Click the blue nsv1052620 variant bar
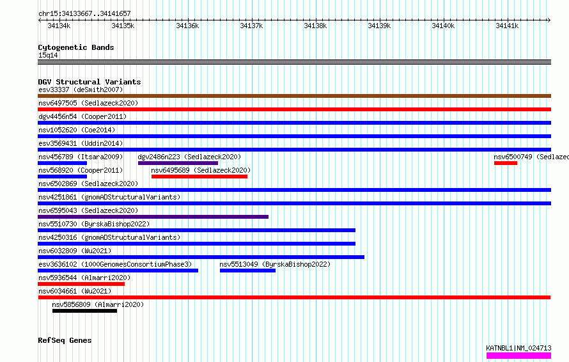The image size is (569, 362). [x=294, y=136]
